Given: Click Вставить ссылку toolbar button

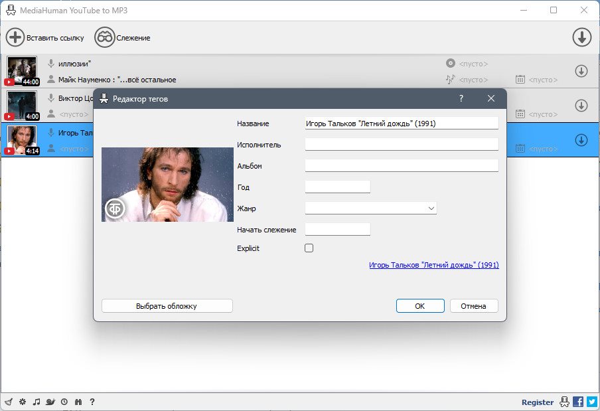Looking at the screenshot, I should click(x=44, y=37).
